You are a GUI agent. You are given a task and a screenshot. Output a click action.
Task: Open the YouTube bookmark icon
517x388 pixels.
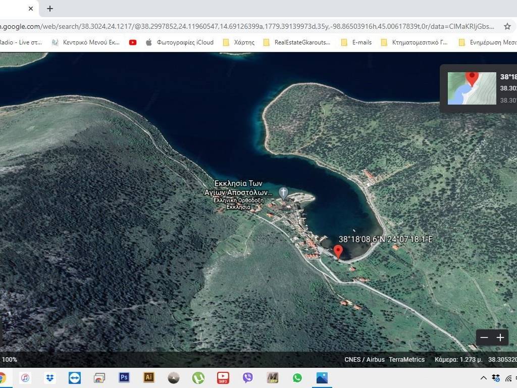[x=133, y=42]
